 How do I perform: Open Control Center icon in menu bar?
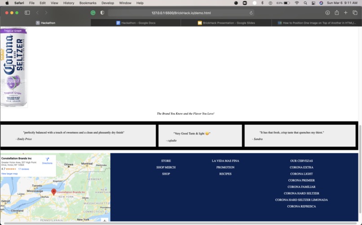point(313,3)
